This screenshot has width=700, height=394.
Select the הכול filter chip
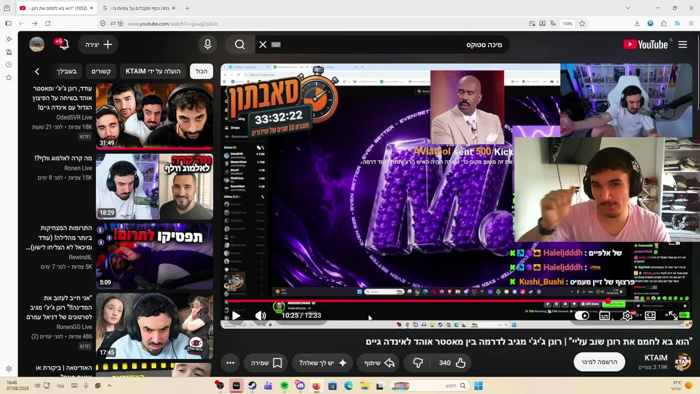pyautogui.click(x=202, y=71)
